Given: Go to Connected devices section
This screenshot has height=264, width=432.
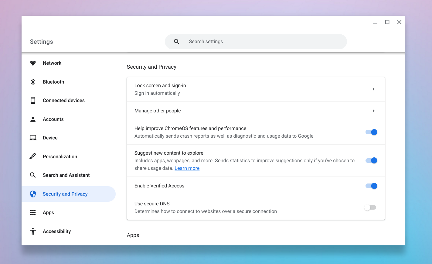Looking at the screenshot, I should pos(69,101).
